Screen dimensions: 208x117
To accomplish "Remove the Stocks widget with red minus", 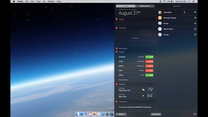I will (117, 52).
